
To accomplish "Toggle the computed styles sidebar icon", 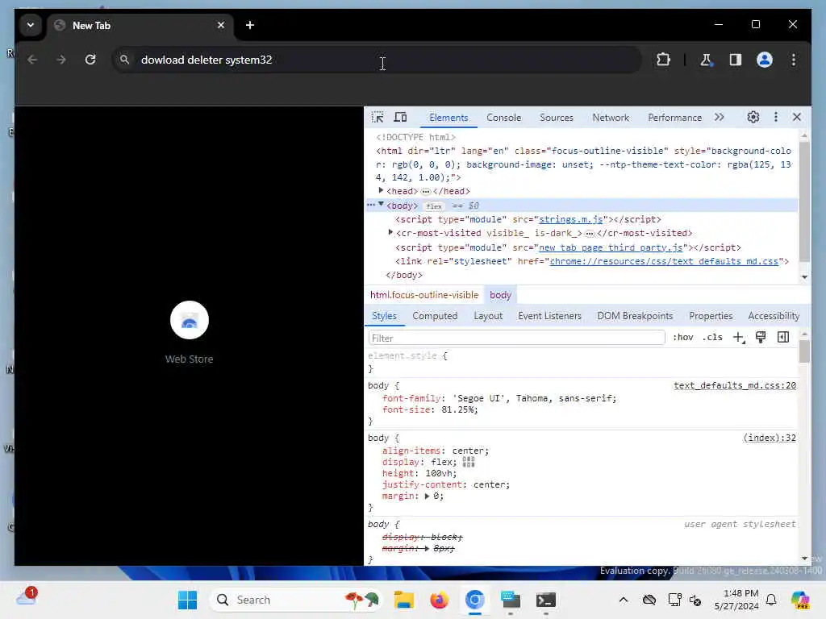I will 782,338.
